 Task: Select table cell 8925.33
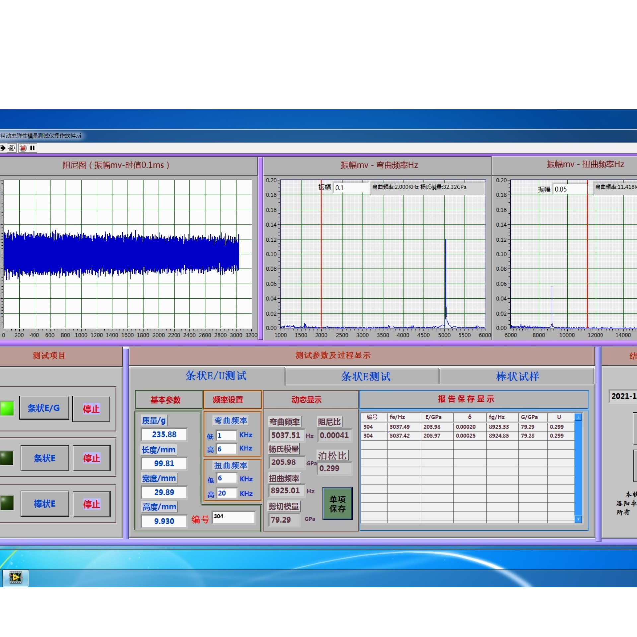tap(502, 427)
